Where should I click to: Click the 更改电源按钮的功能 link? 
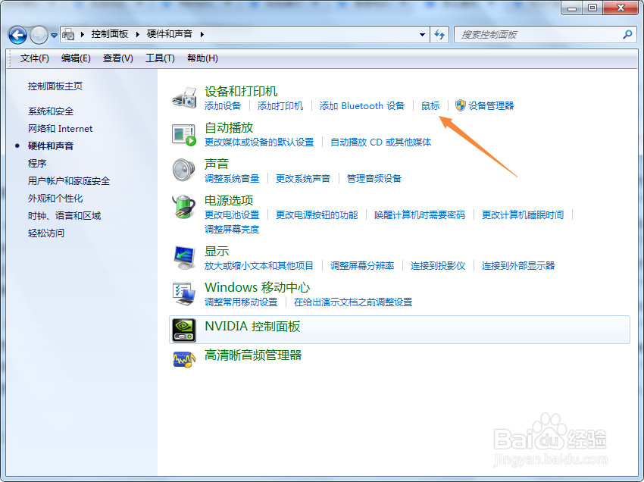pos(316,215)
